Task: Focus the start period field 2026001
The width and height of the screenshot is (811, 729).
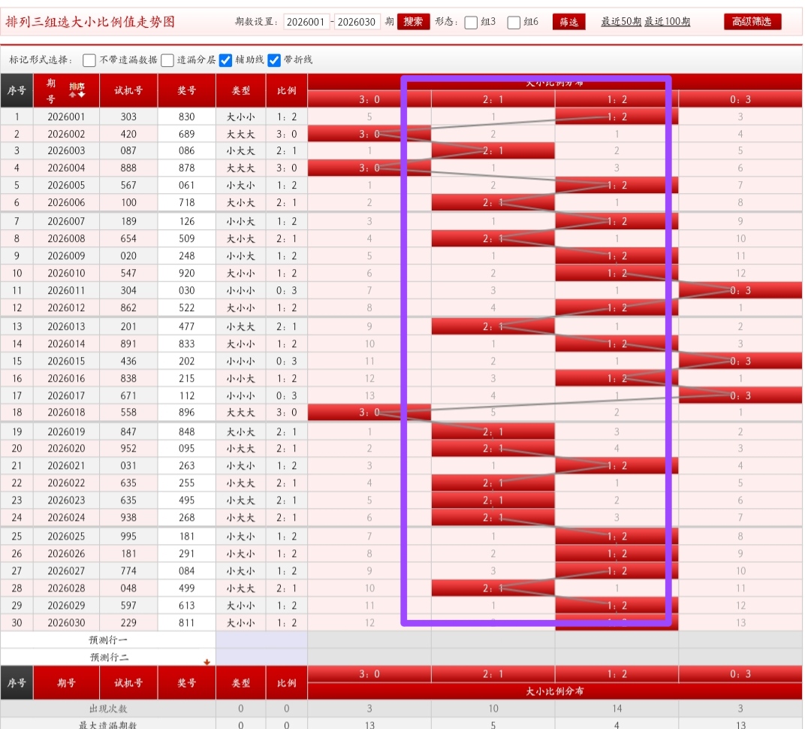Action: (306, 22)
